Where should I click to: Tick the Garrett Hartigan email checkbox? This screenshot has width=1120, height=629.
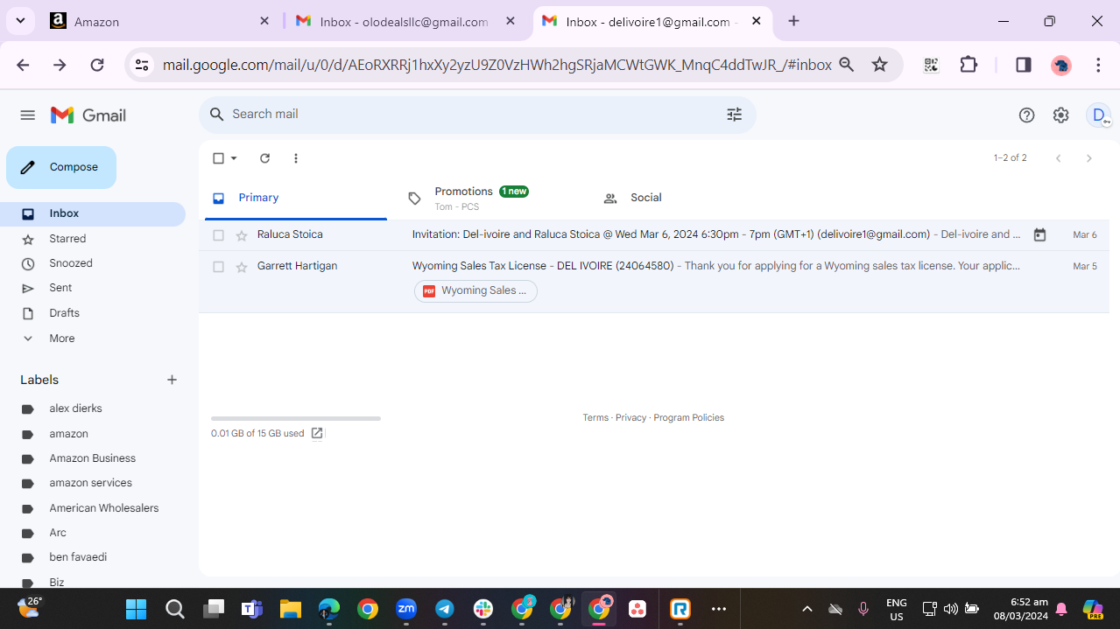click(218, 267)
